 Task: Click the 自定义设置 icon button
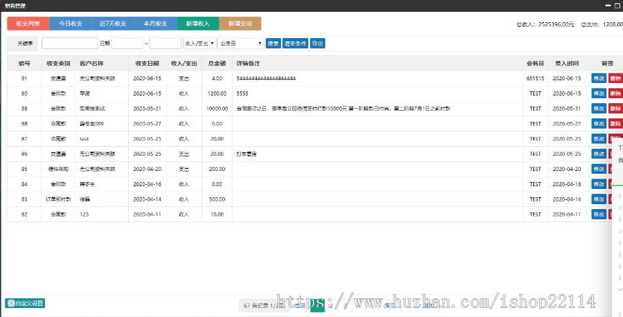pyautogui.click(x=25, y=302)
